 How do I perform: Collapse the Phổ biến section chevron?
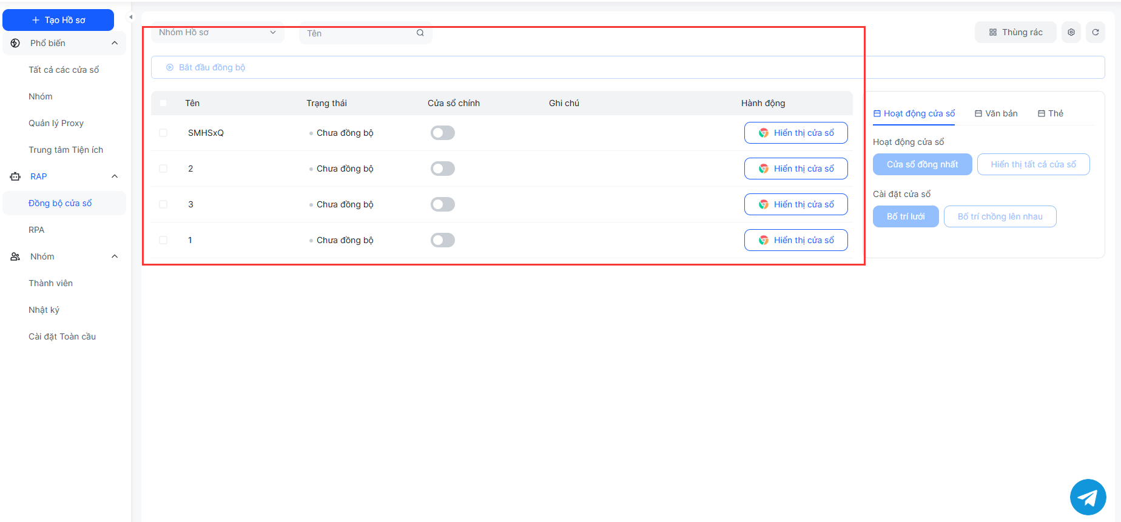[115, 43]
